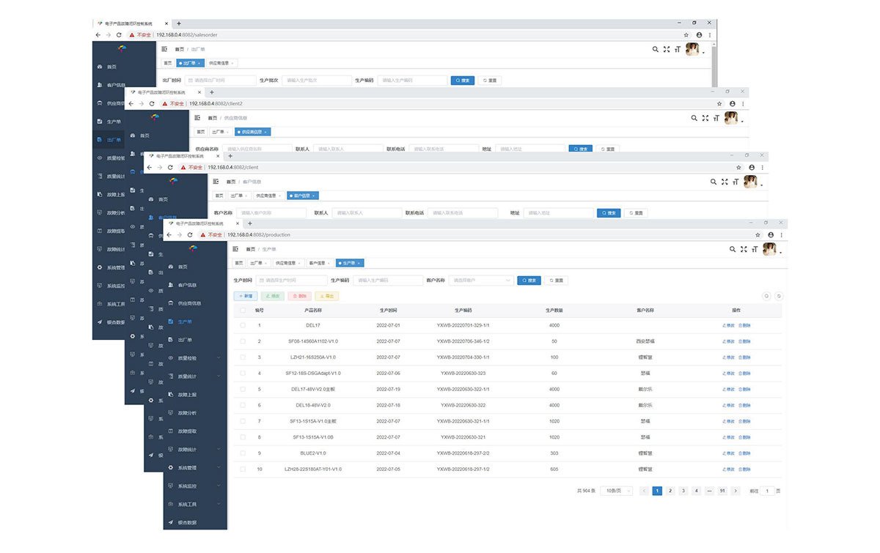The height and width of the screenshot is (553, 880).
Task: Switch to the 客户信息 tab in the production window
Action: click(320, 263)
